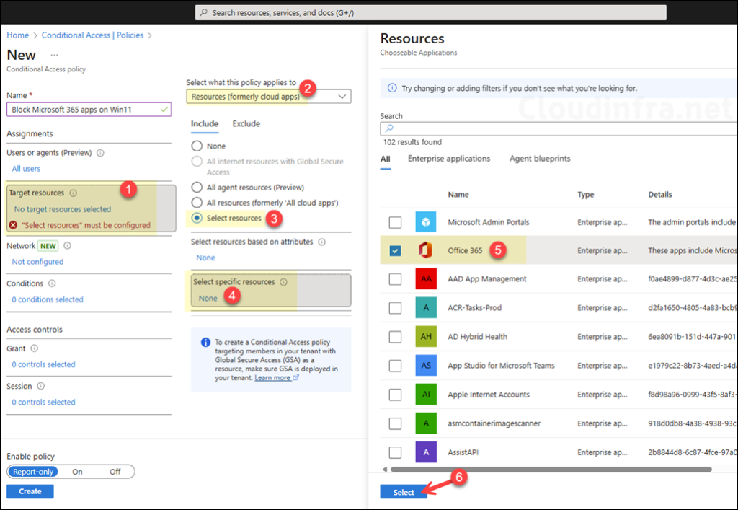This screenshot has width=738, height=510.
Task: Click the App Studio for Microsoft Teams icon
Action: click(x=426, y=366)
